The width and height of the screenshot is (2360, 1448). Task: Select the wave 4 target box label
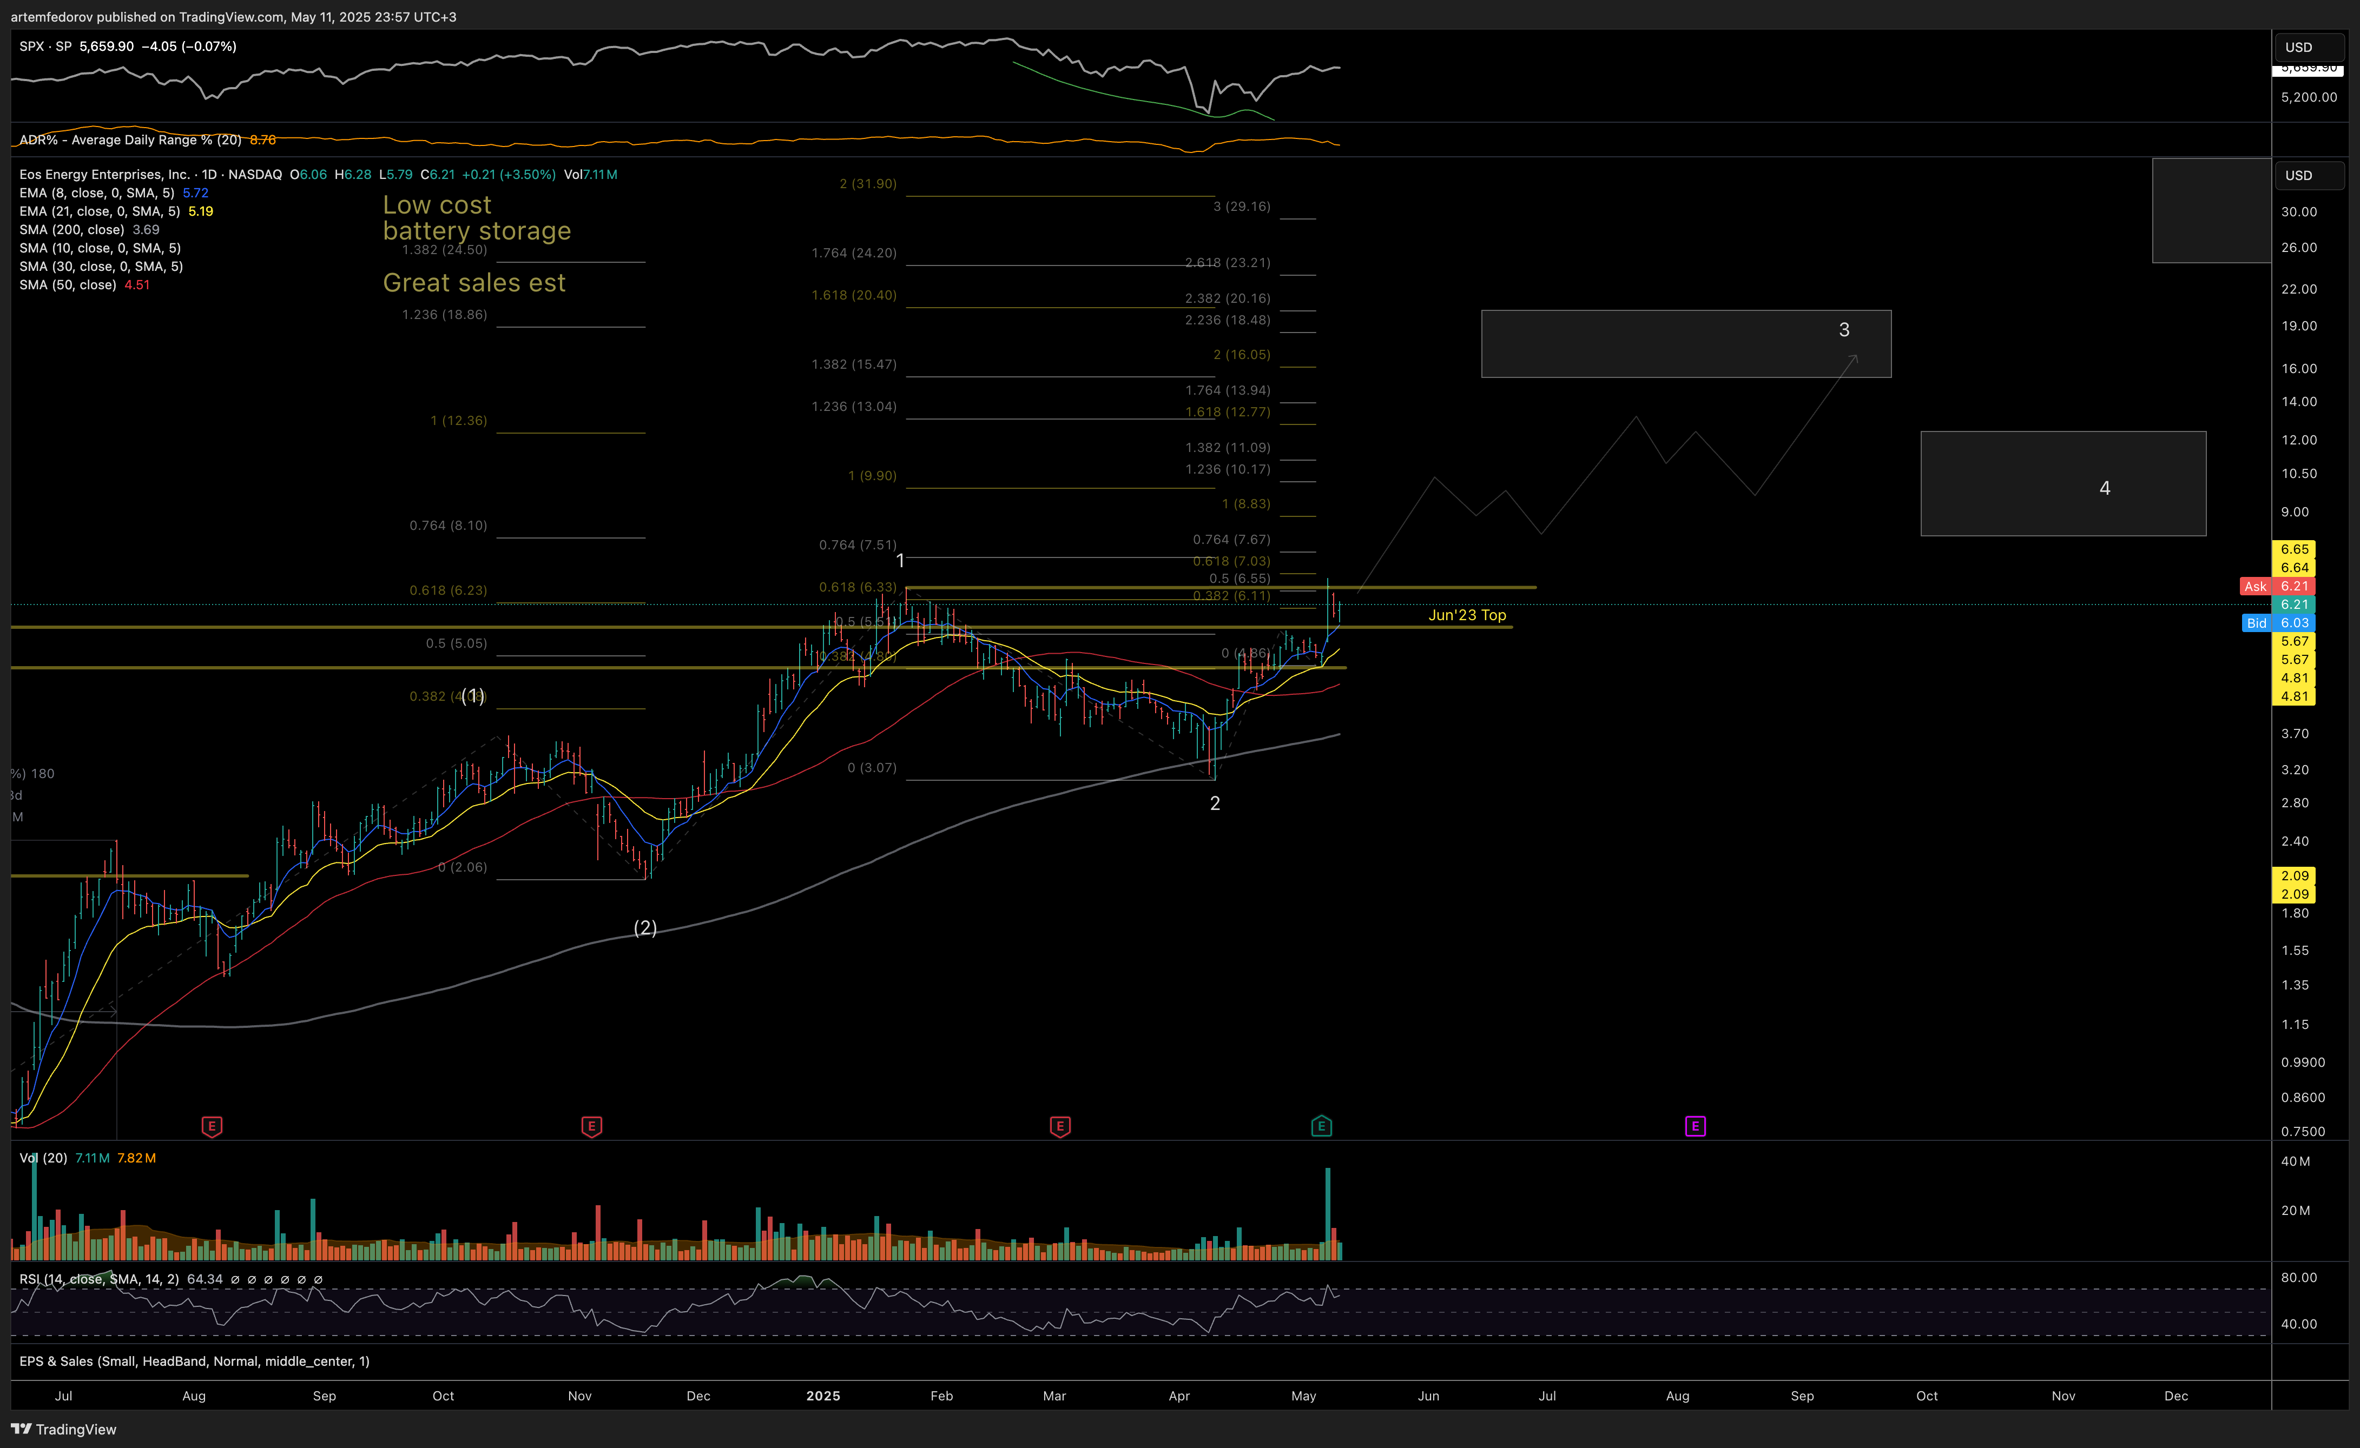coord(2105,488)
